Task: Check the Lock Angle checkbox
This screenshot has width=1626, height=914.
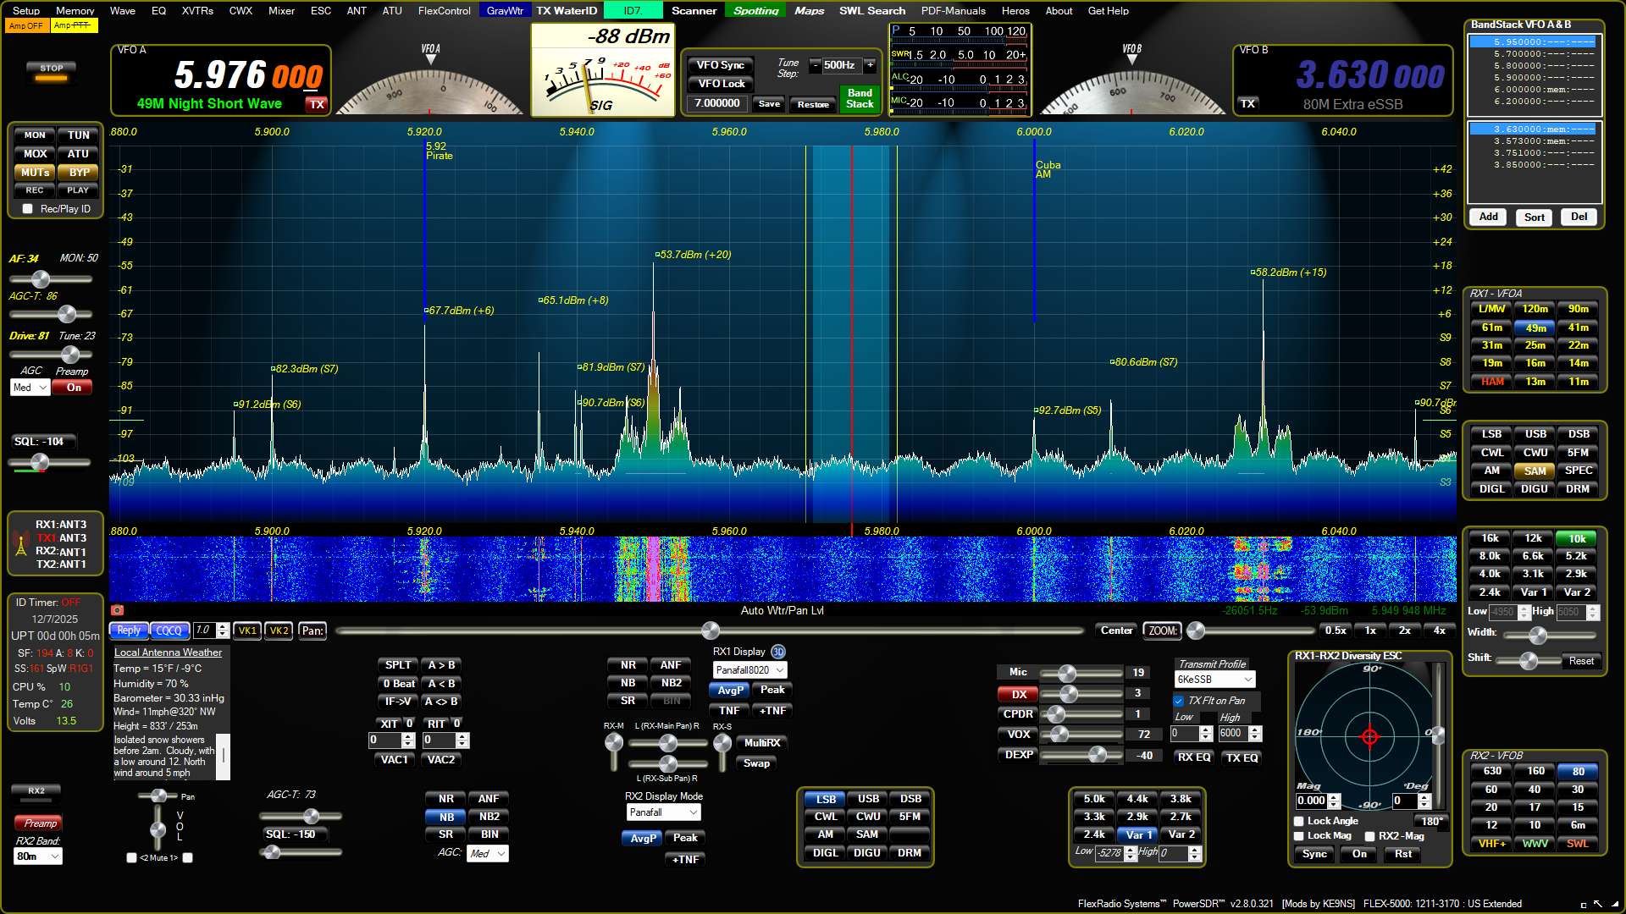Action: [1299, 821]
